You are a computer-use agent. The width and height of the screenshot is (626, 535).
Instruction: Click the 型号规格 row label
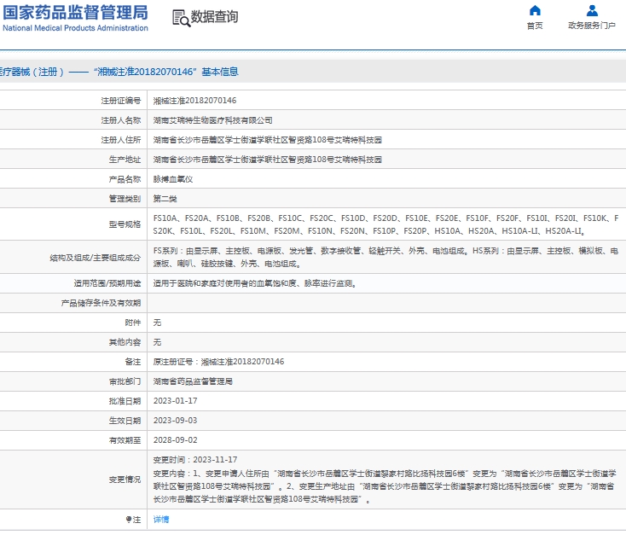pos(125,224)
